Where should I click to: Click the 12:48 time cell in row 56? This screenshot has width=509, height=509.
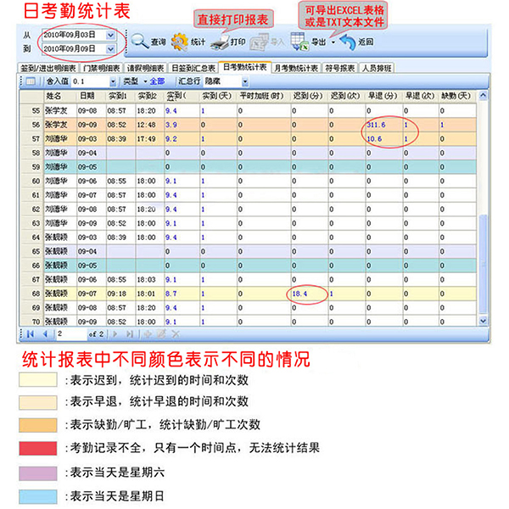coord(149,125)
